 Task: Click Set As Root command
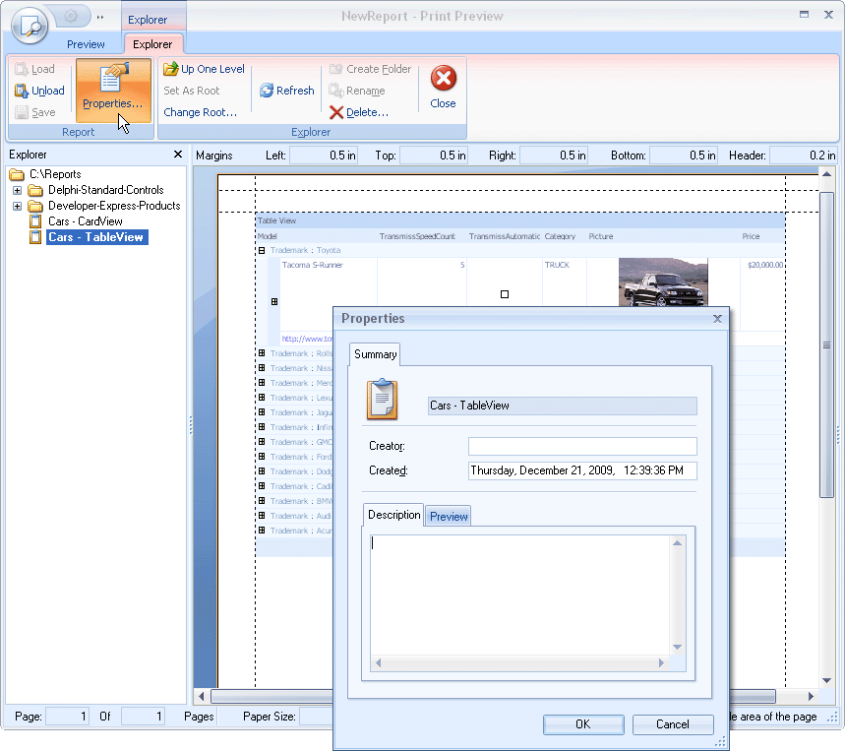(191, 91)
